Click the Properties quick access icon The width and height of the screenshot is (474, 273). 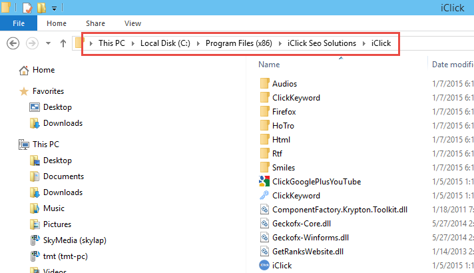(x=27, y=7)
